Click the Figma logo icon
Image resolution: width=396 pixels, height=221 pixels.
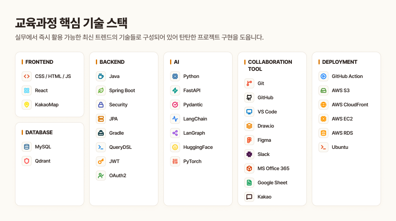pos(249,140)
